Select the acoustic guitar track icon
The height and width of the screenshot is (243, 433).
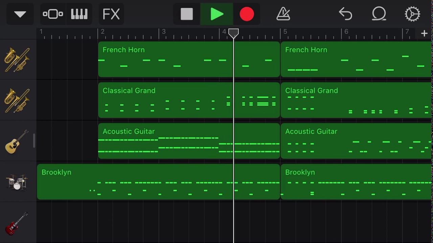(x=17, y=141)
